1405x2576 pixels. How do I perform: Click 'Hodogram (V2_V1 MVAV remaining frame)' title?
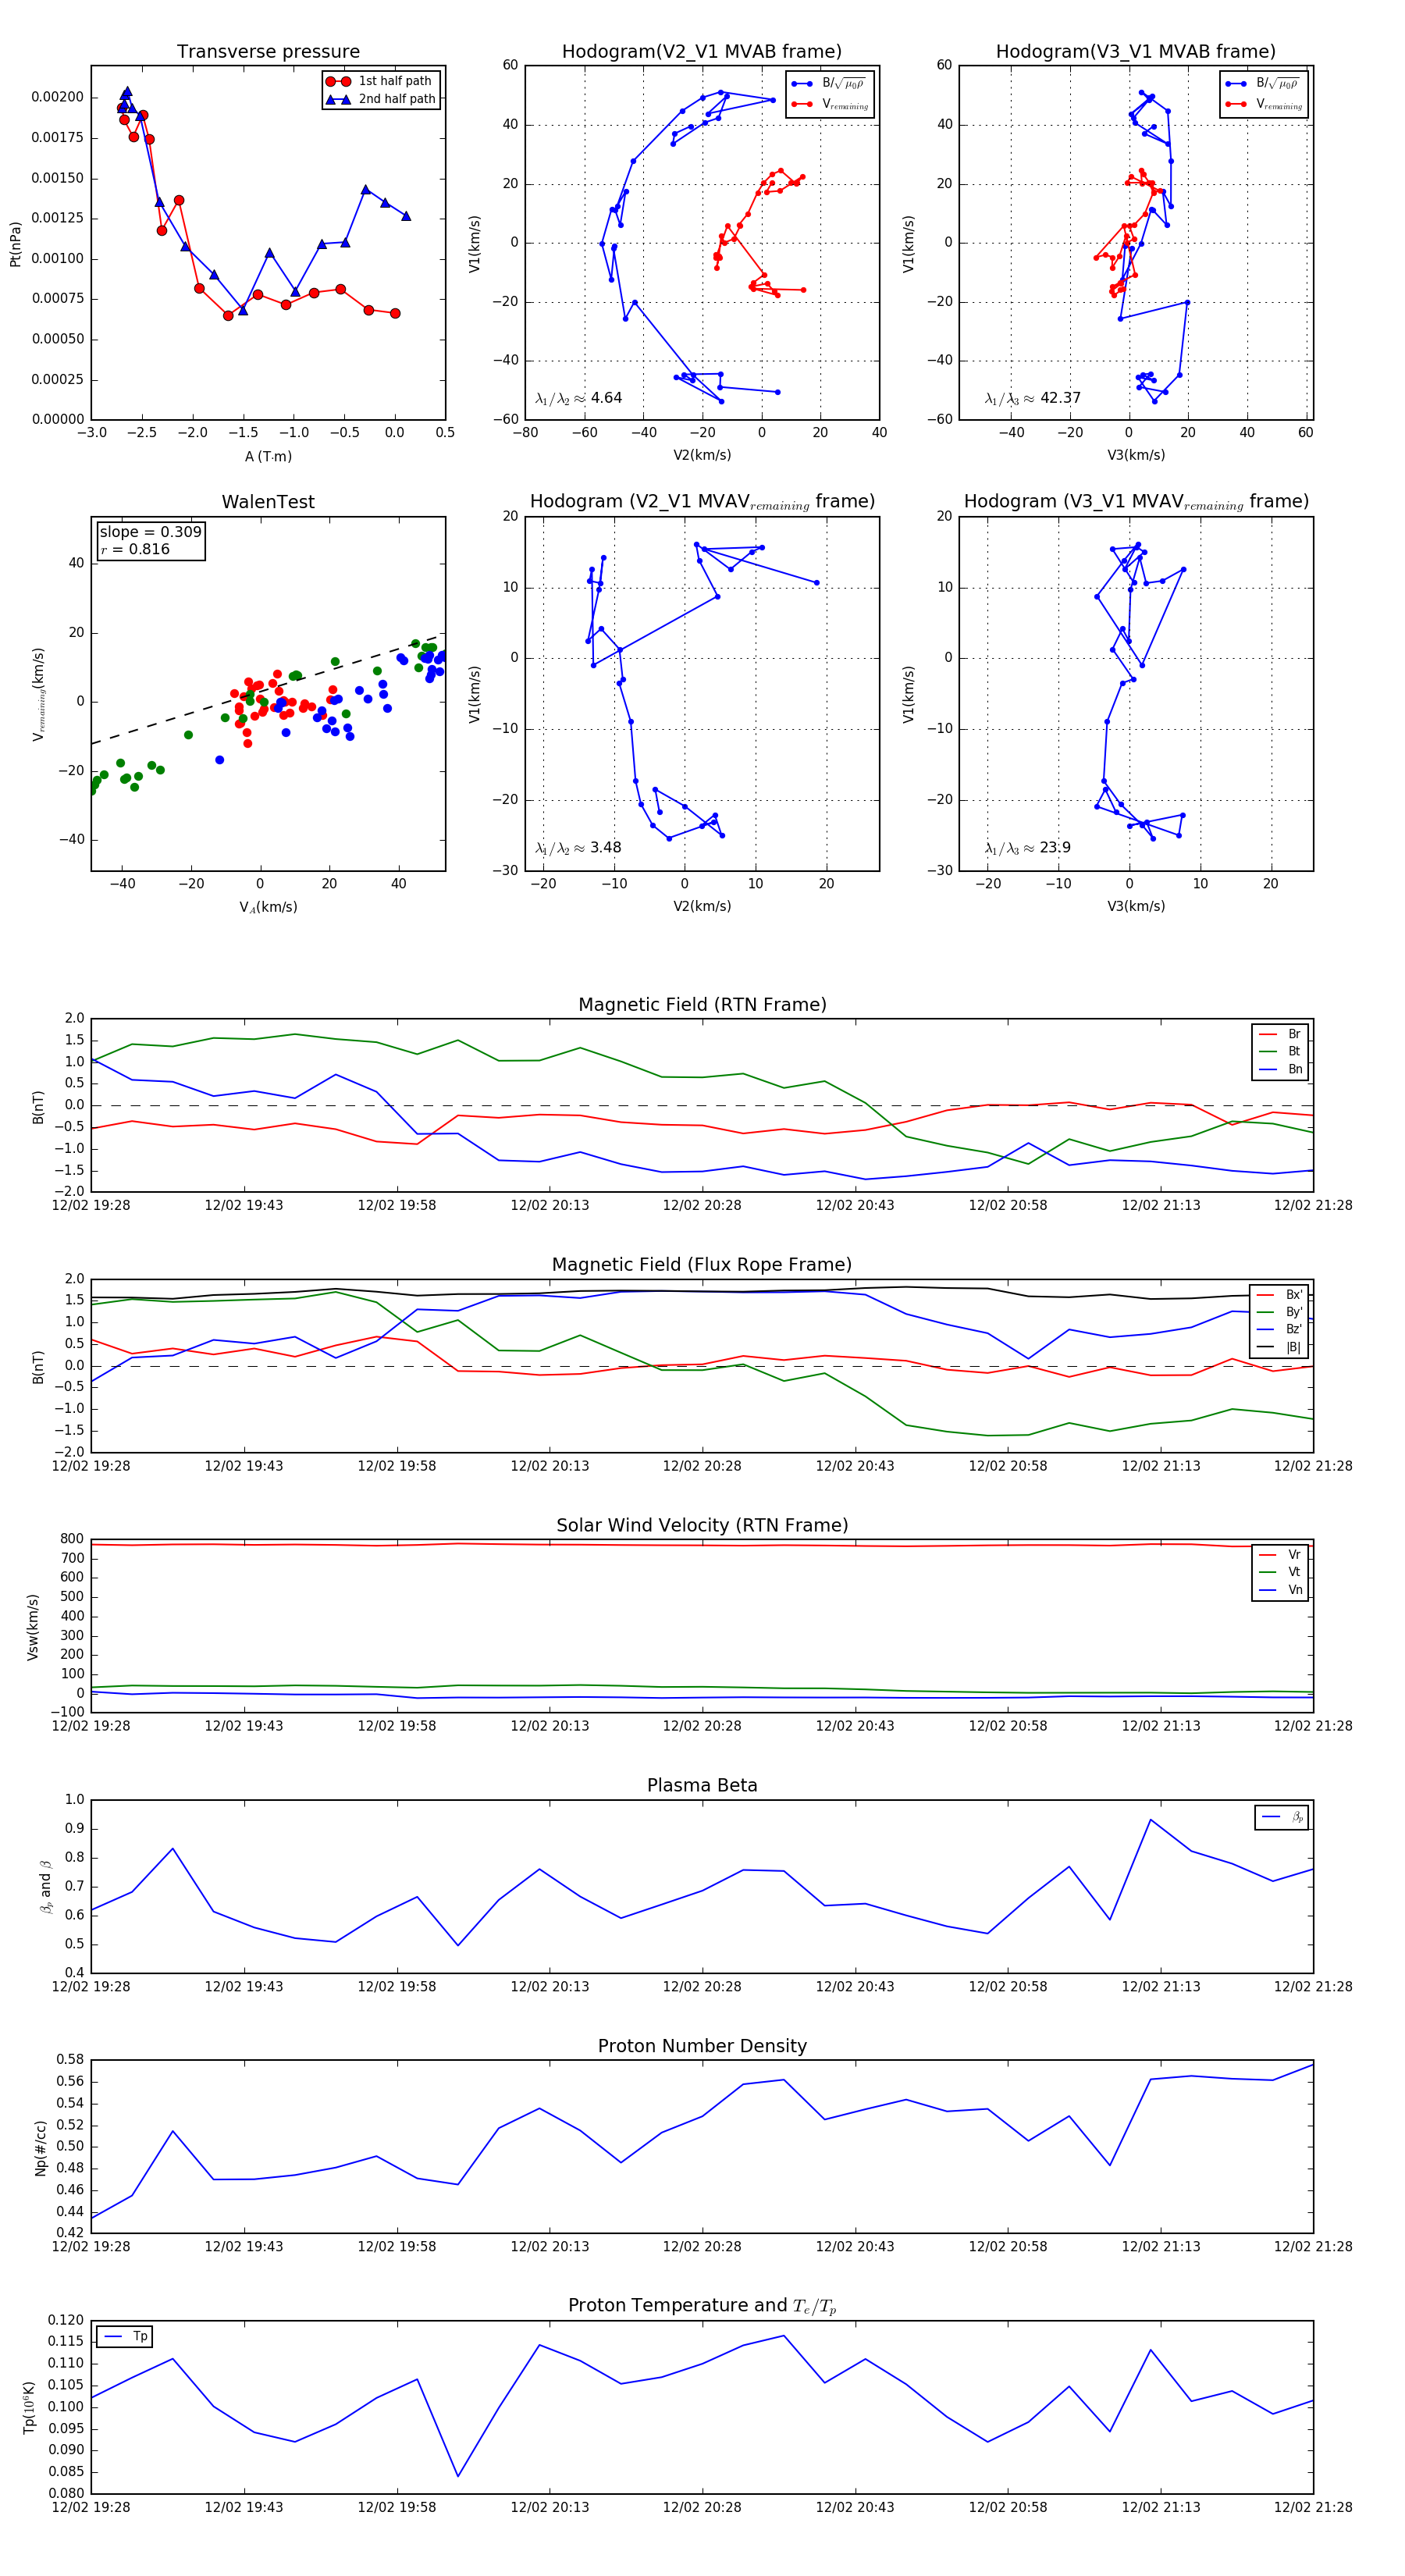coord(702,502)
